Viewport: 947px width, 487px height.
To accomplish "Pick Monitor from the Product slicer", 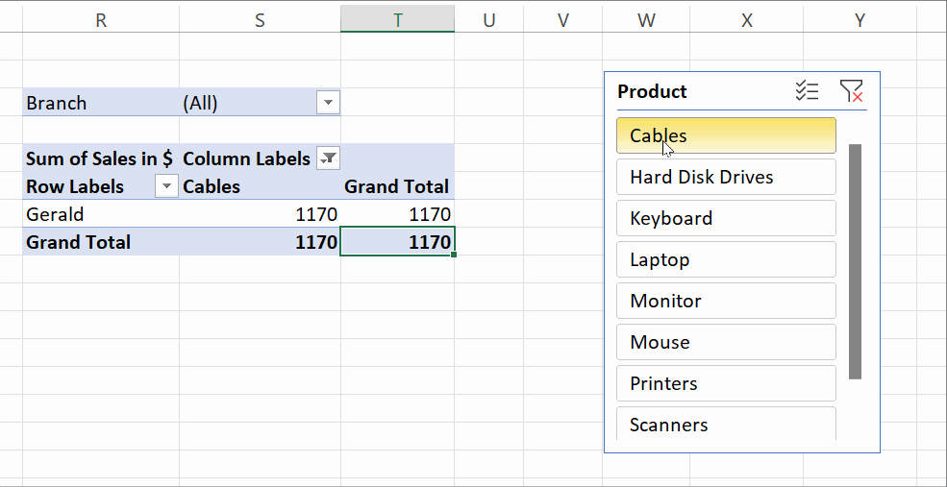I will coord(726,301).
